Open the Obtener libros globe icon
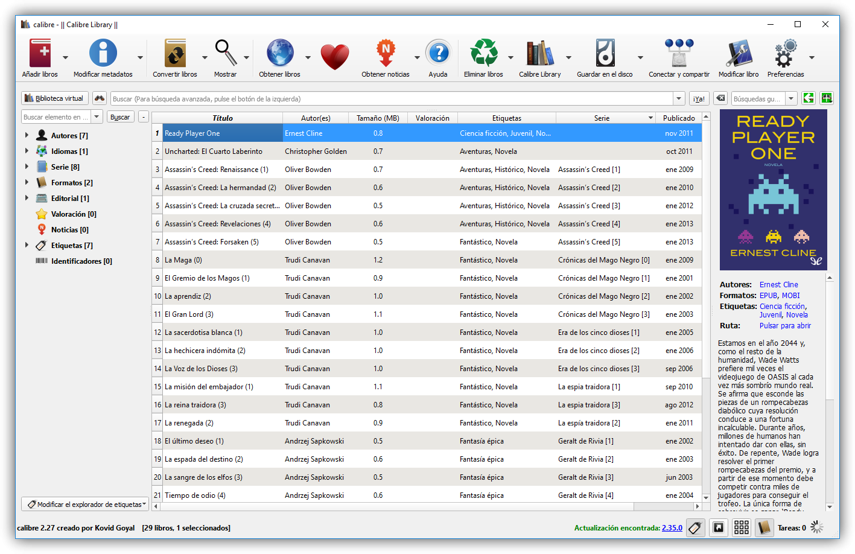Viewport: 855px width, 554px height. pos(280,53)
